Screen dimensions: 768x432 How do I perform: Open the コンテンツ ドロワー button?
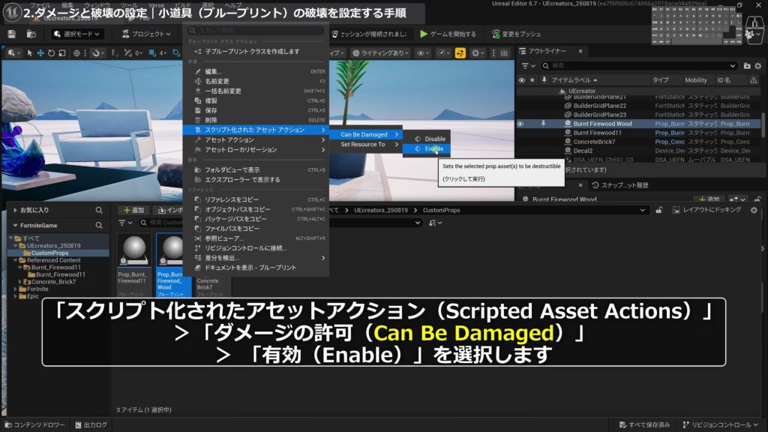(34, 424)
